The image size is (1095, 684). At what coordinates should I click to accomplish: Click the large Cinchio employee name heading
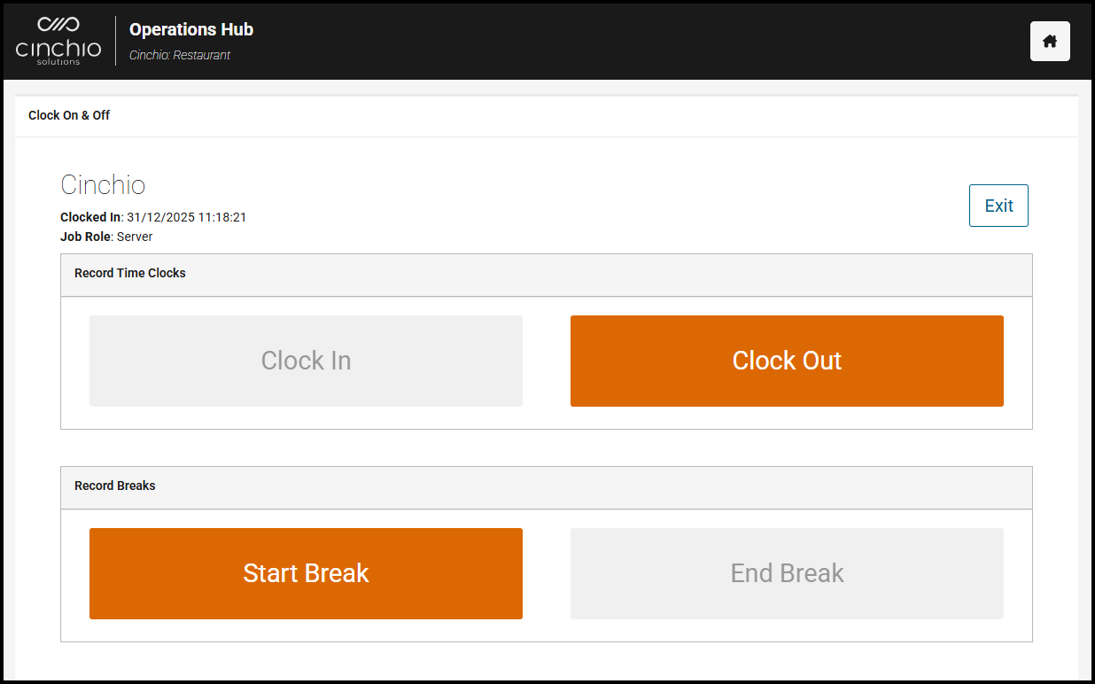103,185
